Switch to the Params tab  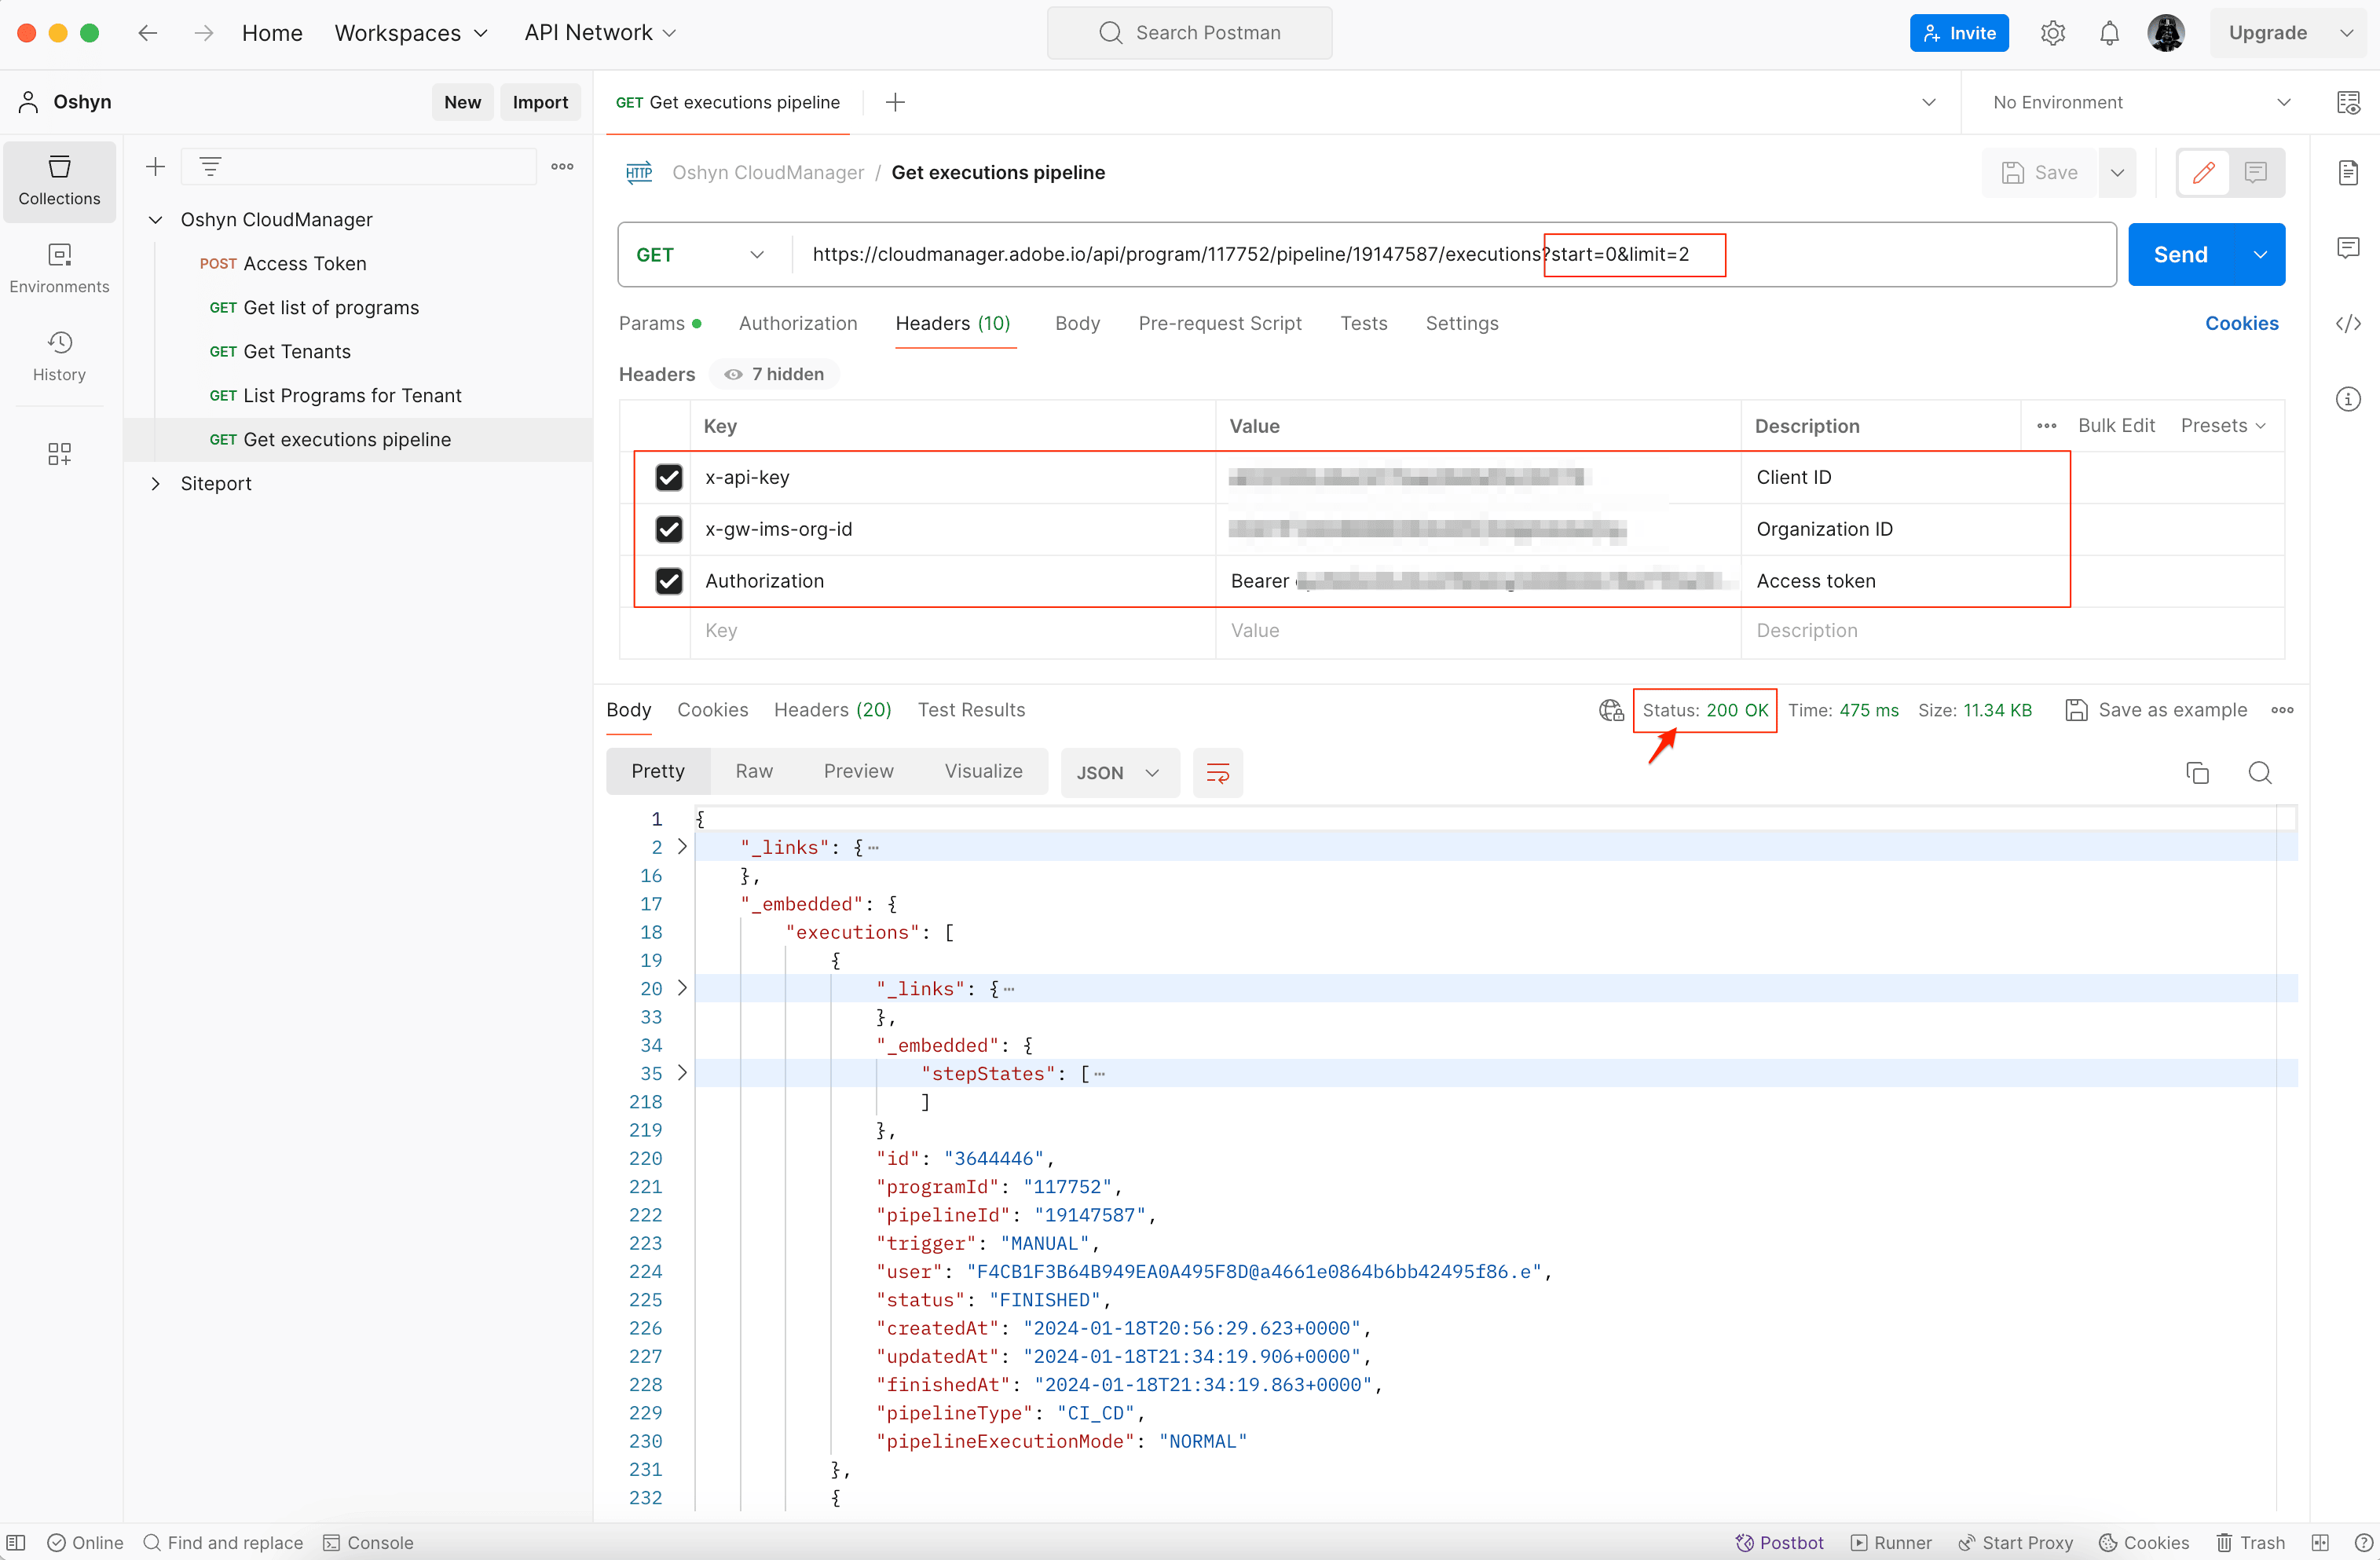point(660,323)
